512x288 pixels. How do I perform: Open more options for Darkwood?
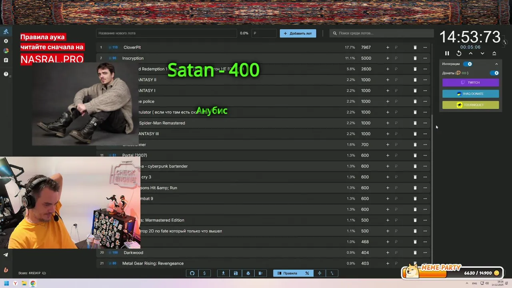pyautogui.click(x=425, y=252)
